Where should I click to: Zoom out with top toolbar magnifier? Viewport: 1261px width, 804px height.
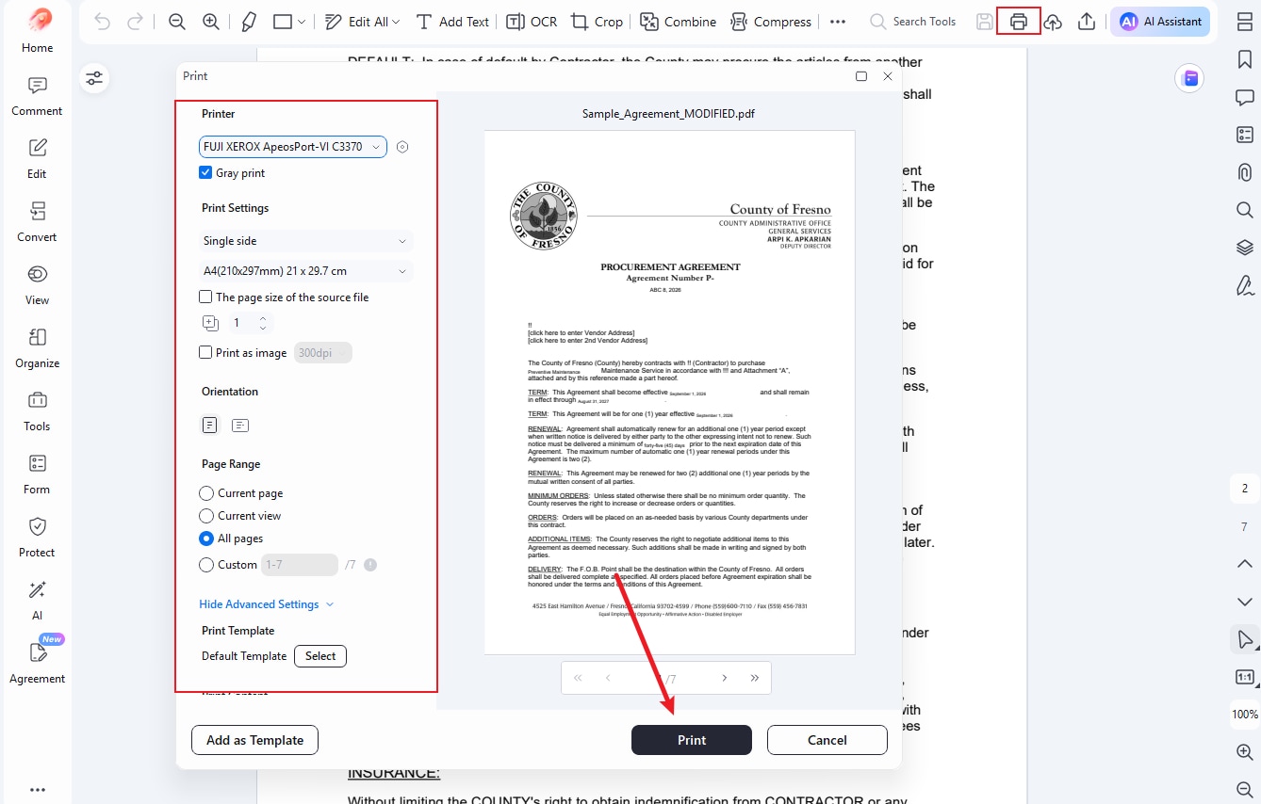pos(176,22)
